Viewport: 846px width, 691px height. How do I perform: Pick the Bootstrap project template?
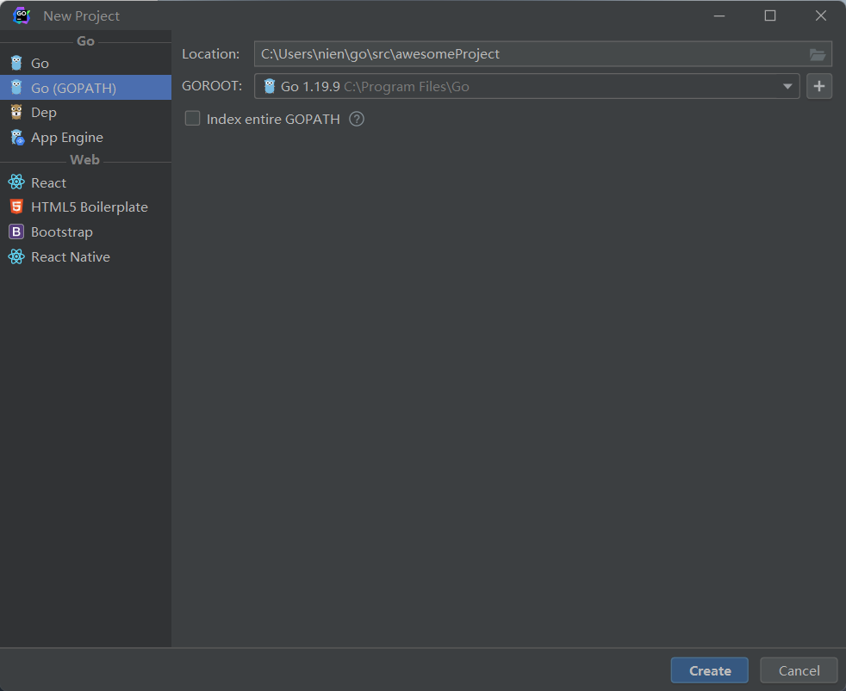pyautogui.click(x=85, y=231)
